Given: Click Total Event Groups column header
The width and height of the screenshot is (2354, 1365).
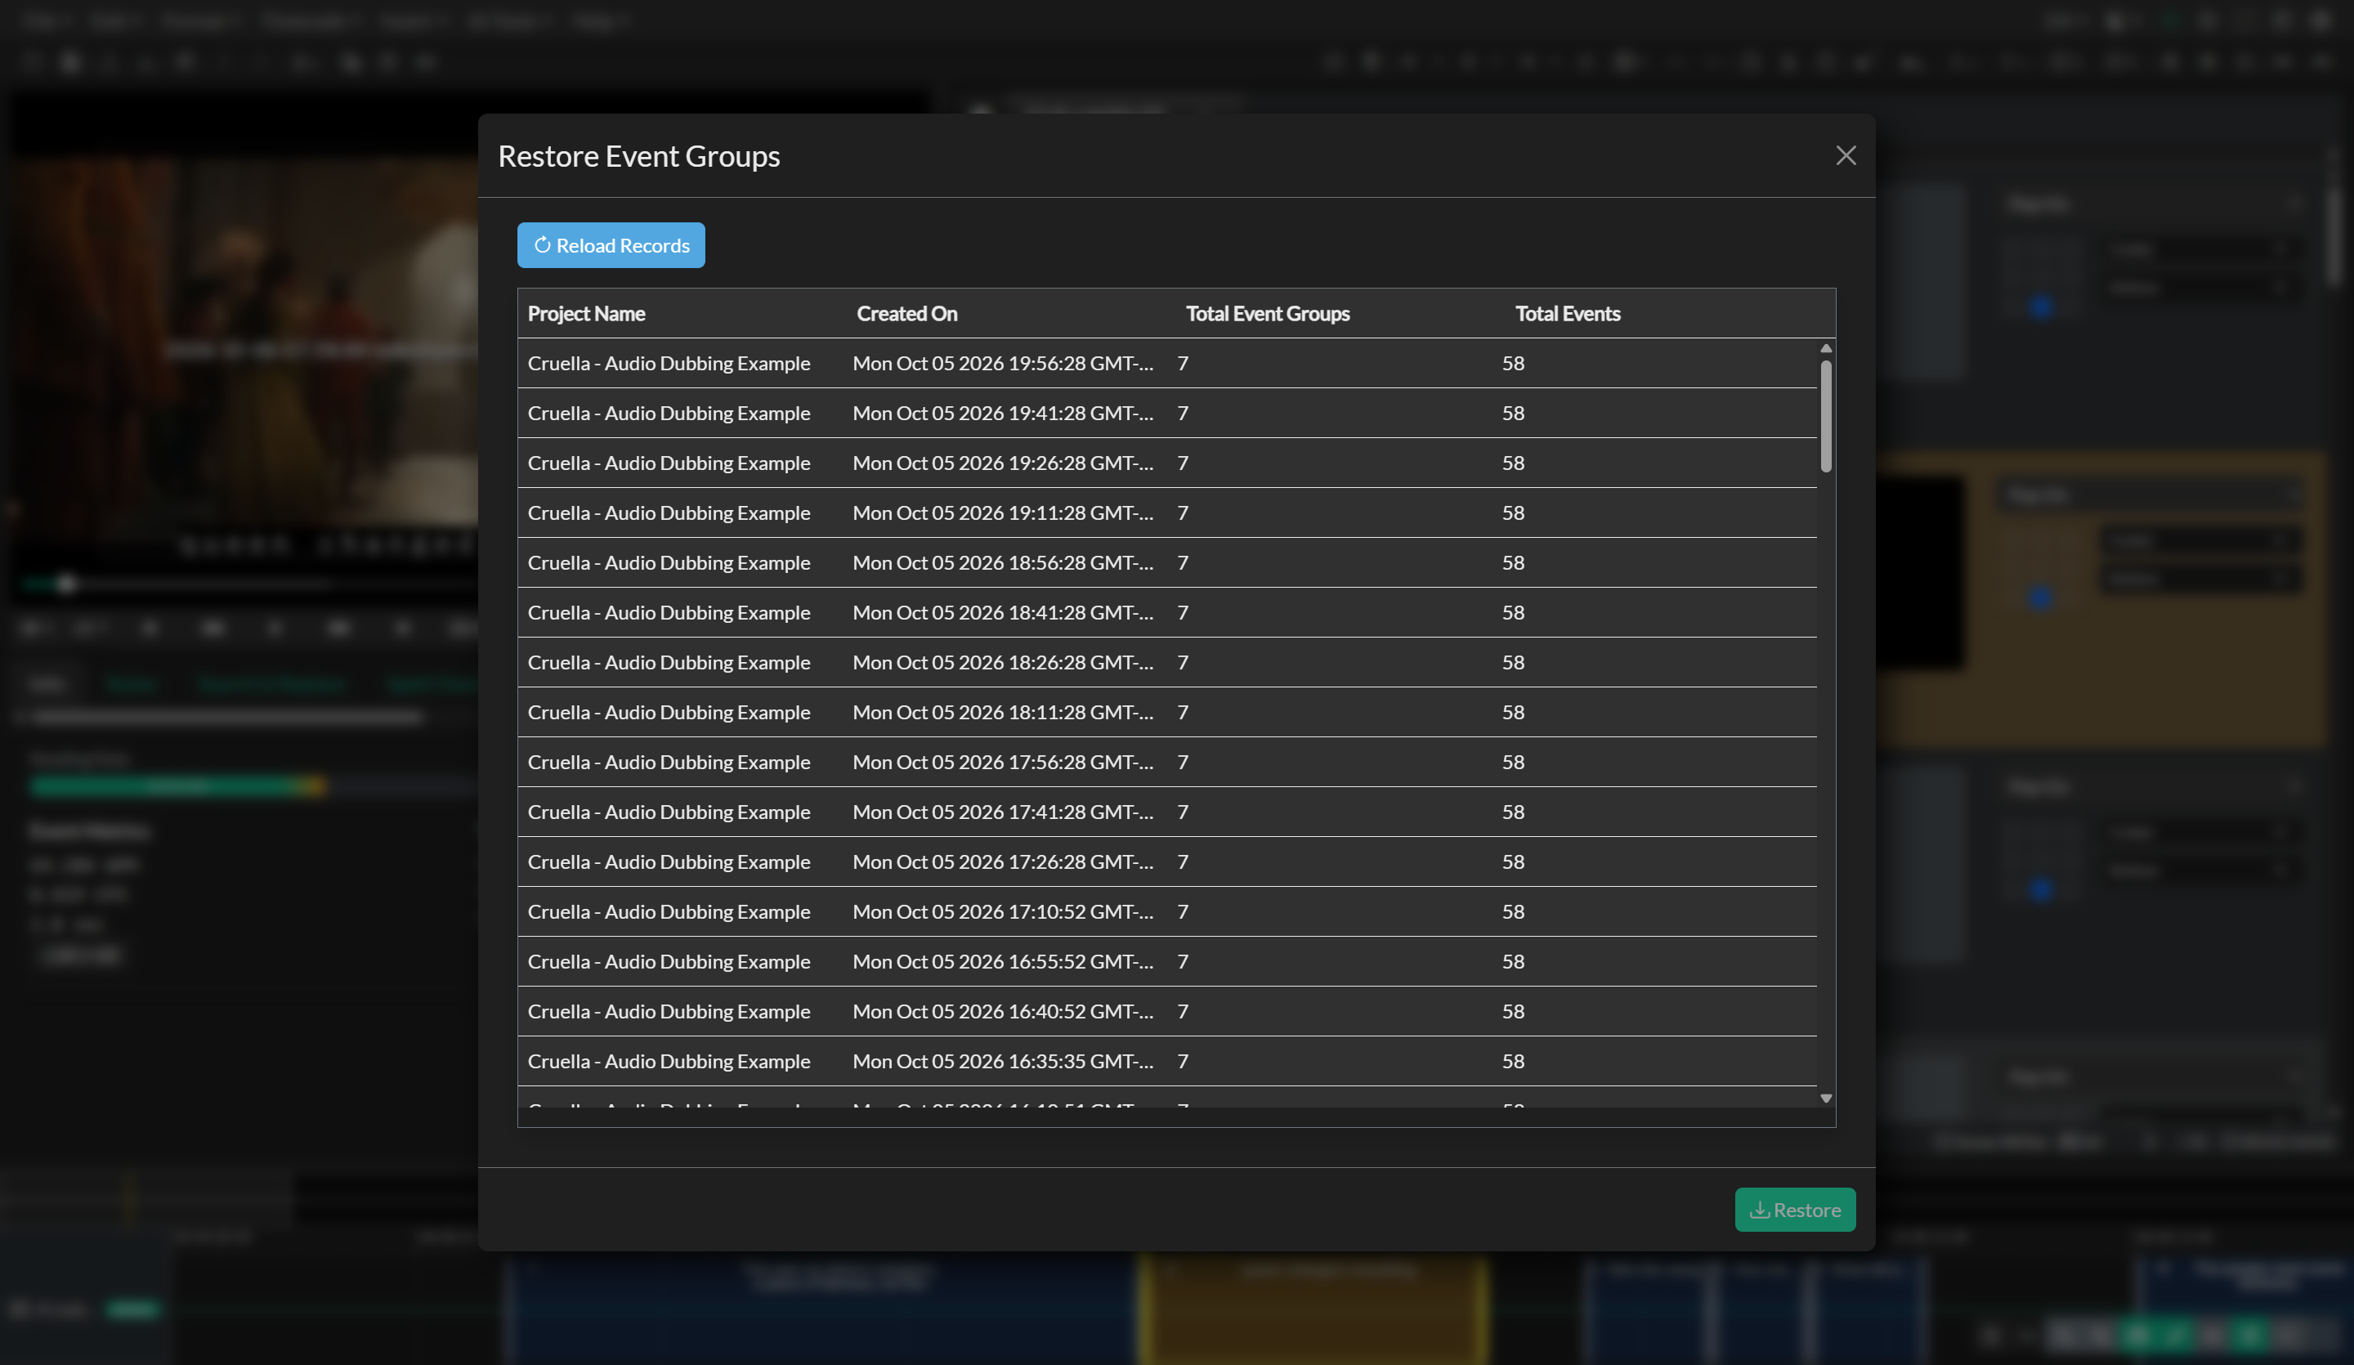Looking at the screenshot, I should pos(1268,314).
